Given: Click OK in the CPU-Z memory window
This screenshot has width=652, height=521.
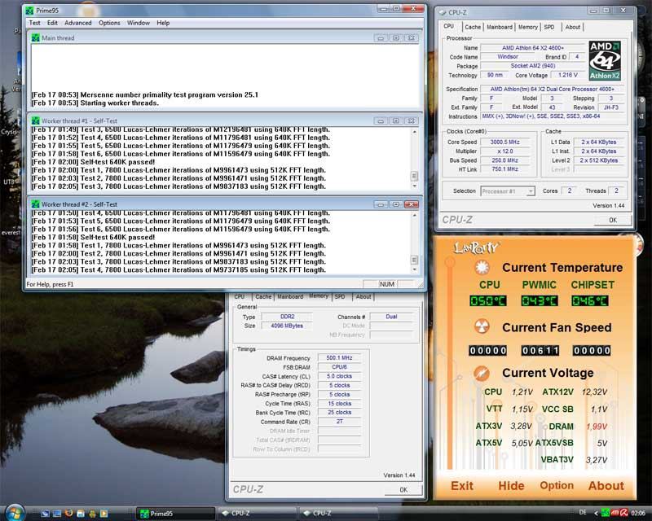Looking at the screenshot, I should 403,490.
